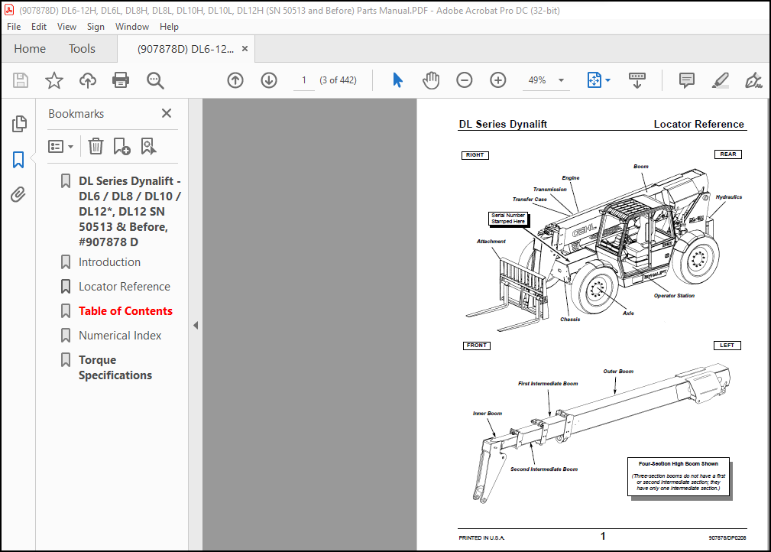Switch to the Tools tab

click(x=82, y=49)
